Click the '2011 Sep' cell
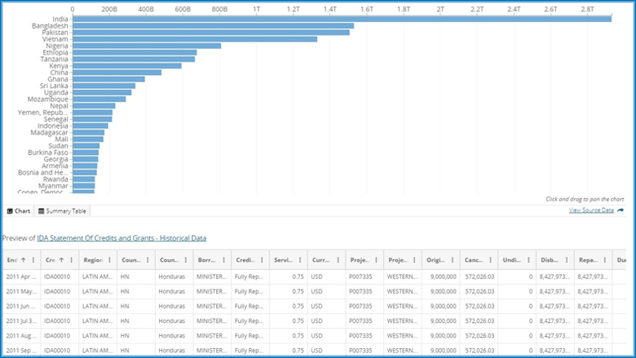Viewport: 636px width, 358px height. (21, 351)
